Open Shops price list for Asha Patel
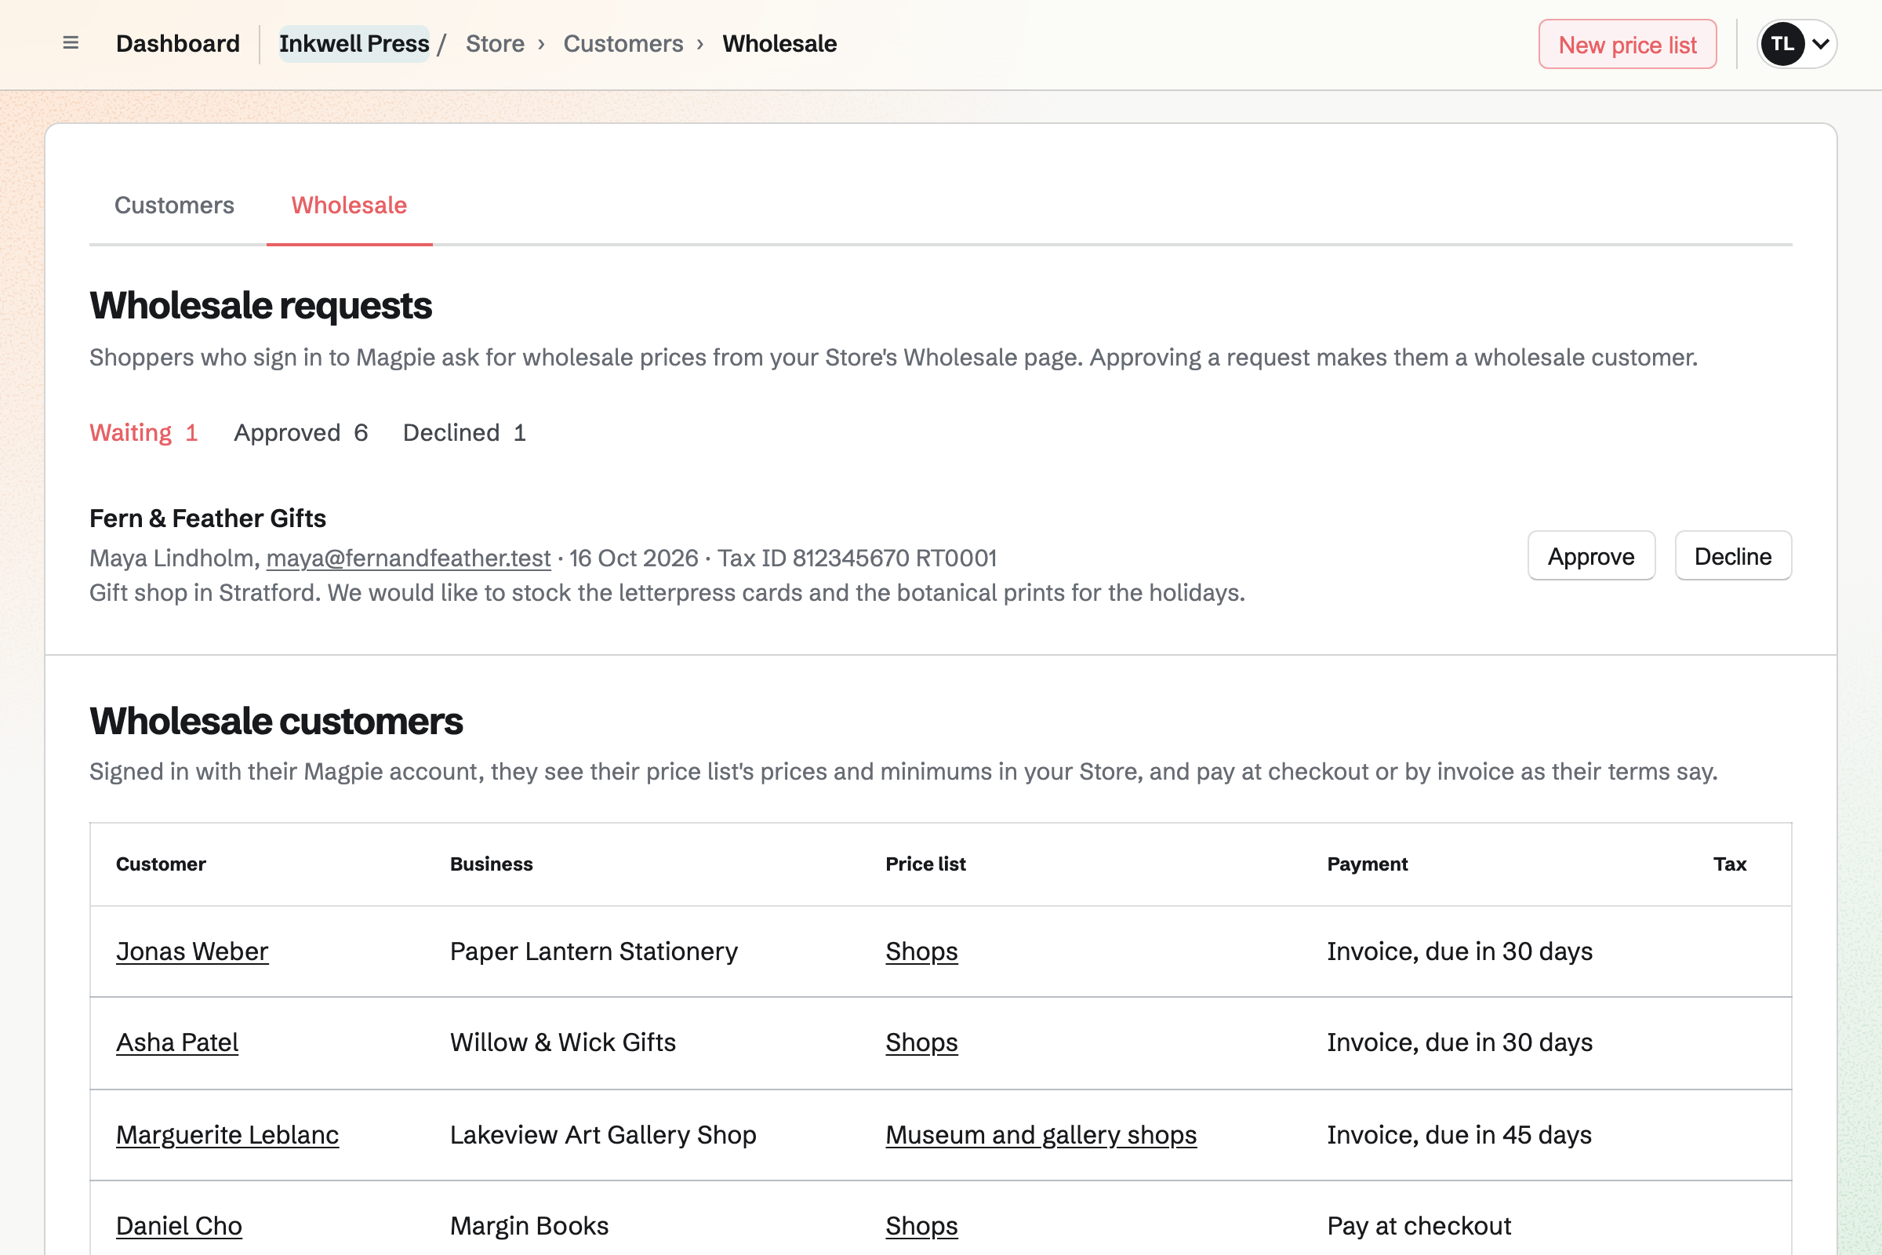 coord(921,1042)
